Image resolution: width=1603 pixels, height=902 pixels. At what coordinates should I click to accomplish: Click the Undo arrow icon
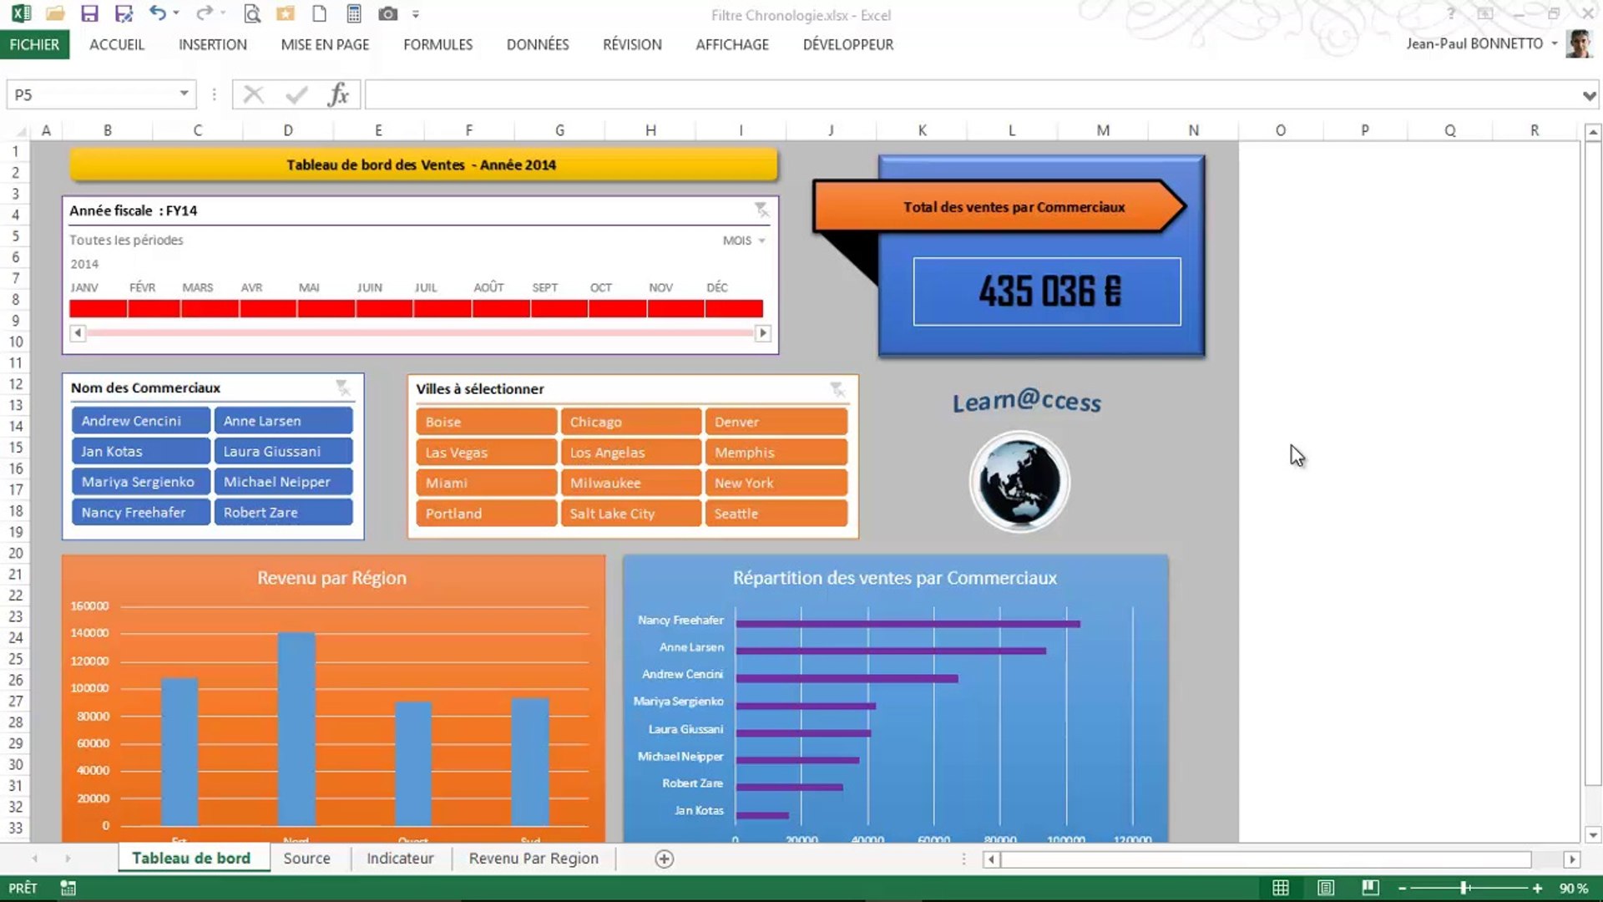pos(157,14)
